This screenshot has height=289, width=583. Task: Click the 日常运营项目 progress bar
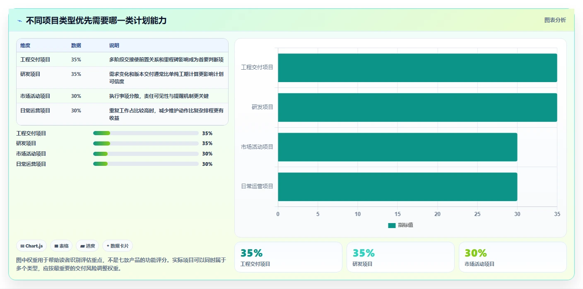tap(146, 164)
